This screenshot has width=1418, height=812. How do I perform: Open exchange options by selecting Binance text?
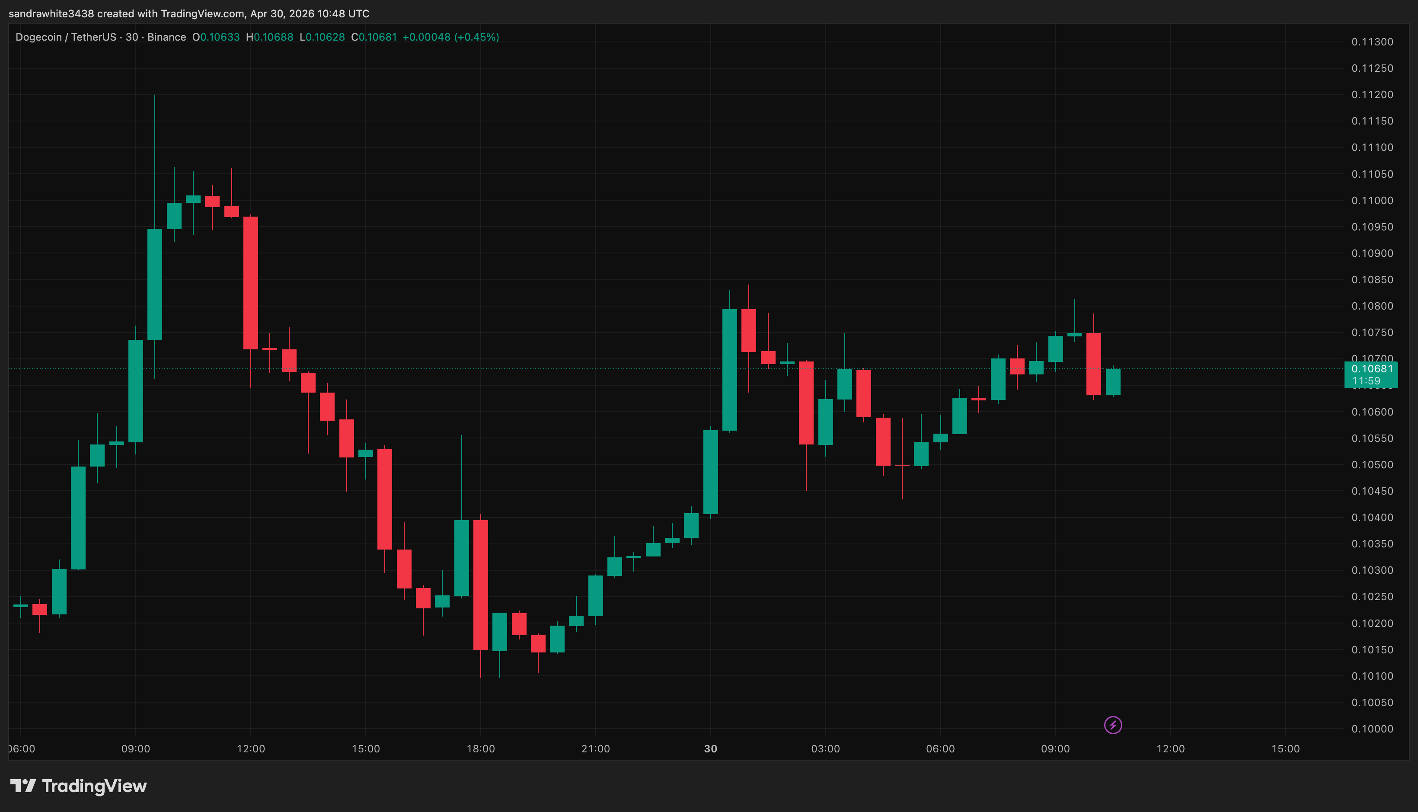167,37
